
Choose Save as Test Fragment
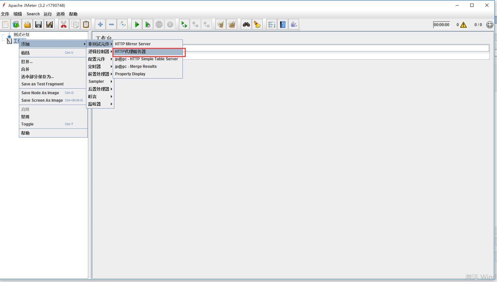[x=53, y=84]
